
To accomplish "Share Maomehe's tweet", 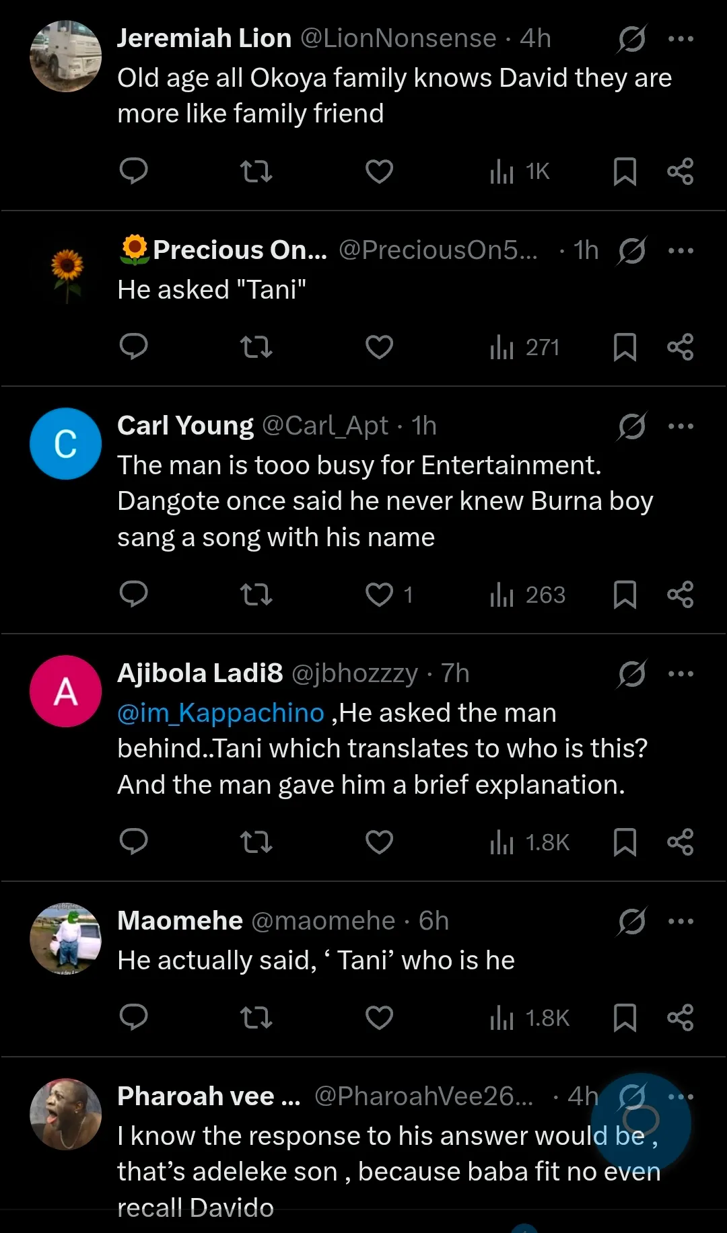I will 680,1018.
